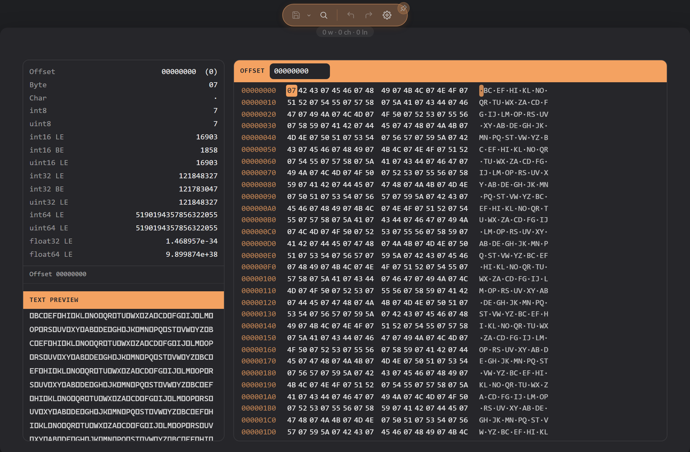Image resolution: width=690 pixels, height=452 pixels.
Task: Click the int16 BE value 1858
Action: tap(209, 150)
